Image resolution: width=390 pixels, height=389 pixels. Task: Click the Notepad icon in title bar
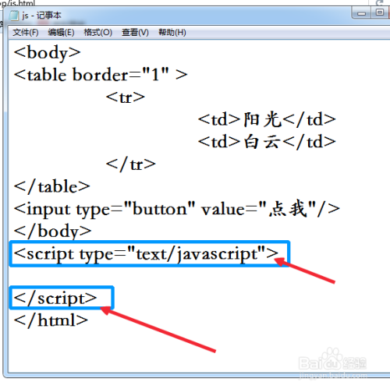click(14, 16)
